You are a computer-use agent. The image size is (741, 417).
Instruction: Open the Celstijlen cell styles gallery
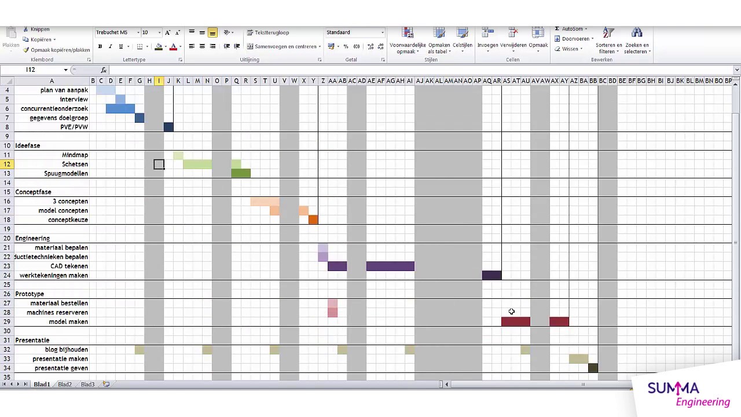point(463,41)
